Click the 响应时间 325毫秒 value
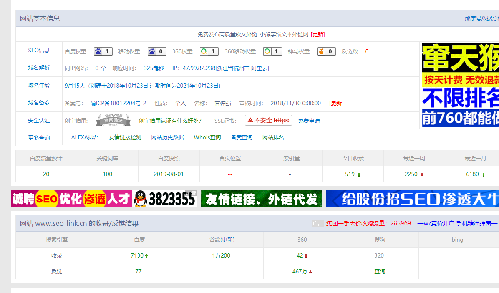Screen dimensions: 499x293 pyautogui.click(x=154, y=68)
